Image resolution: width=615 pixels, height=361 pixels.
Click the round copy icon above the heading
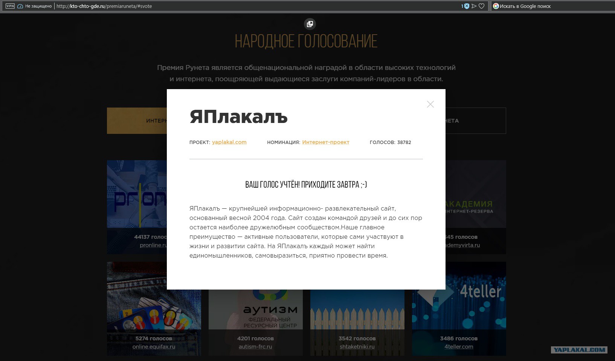click(x=310, y=24)
